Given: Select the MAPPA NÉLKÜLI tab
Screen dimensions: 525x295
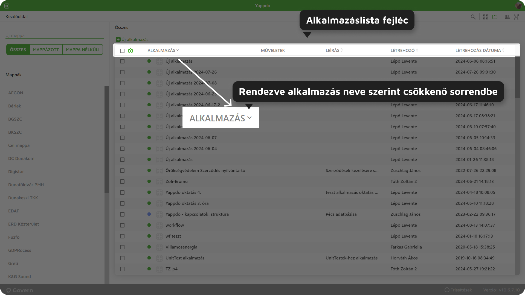Looking at the screenshot, I should click(x=82, y=49).
